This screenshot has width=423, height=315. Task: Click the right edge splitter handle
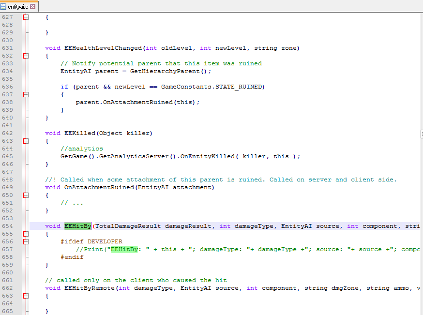(422, 134)
